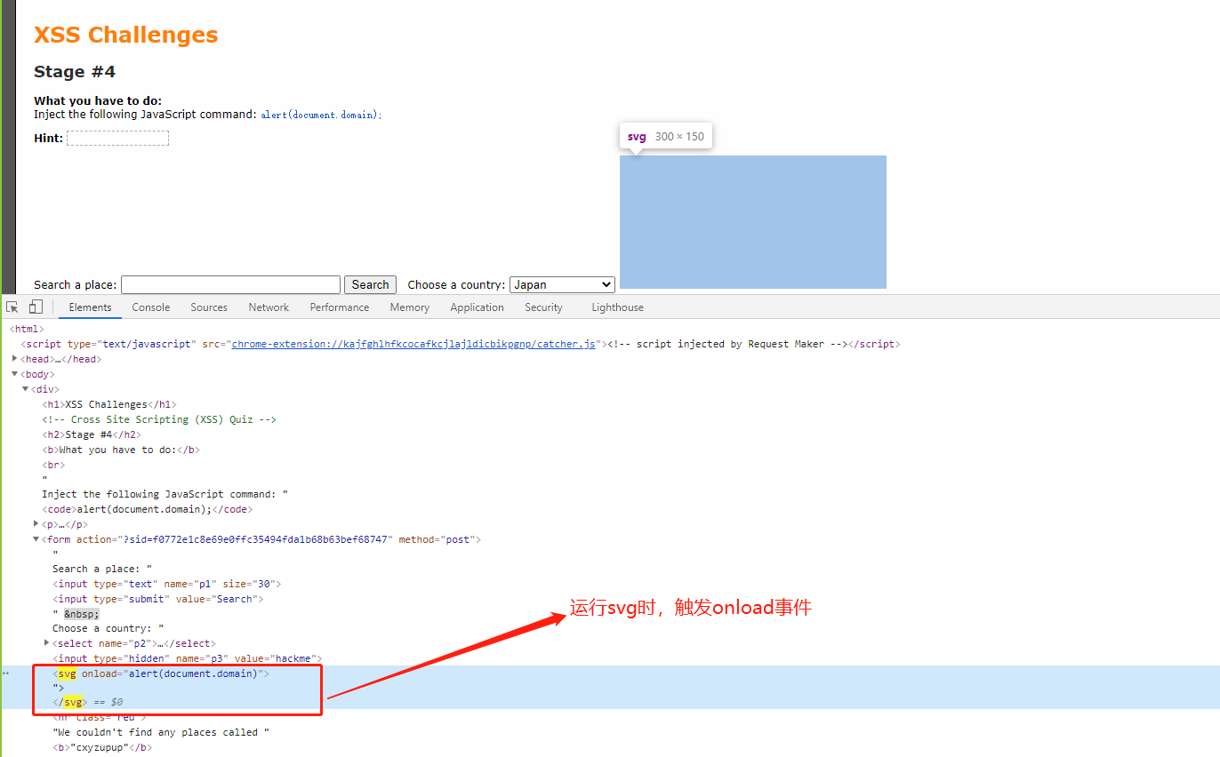Switch to the Performance tab

tap(339, 307)
